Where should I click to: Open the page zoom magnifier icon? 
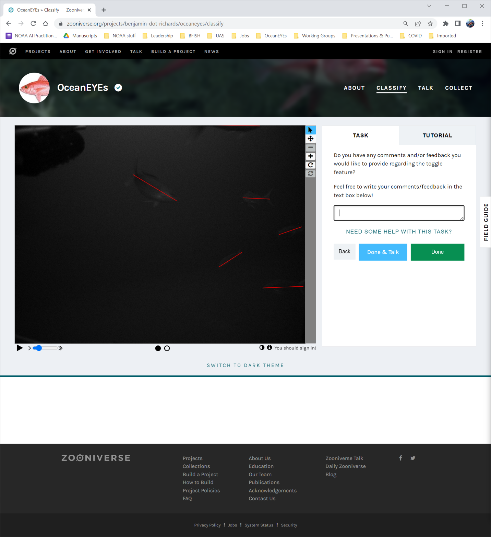tap(406, 23)
